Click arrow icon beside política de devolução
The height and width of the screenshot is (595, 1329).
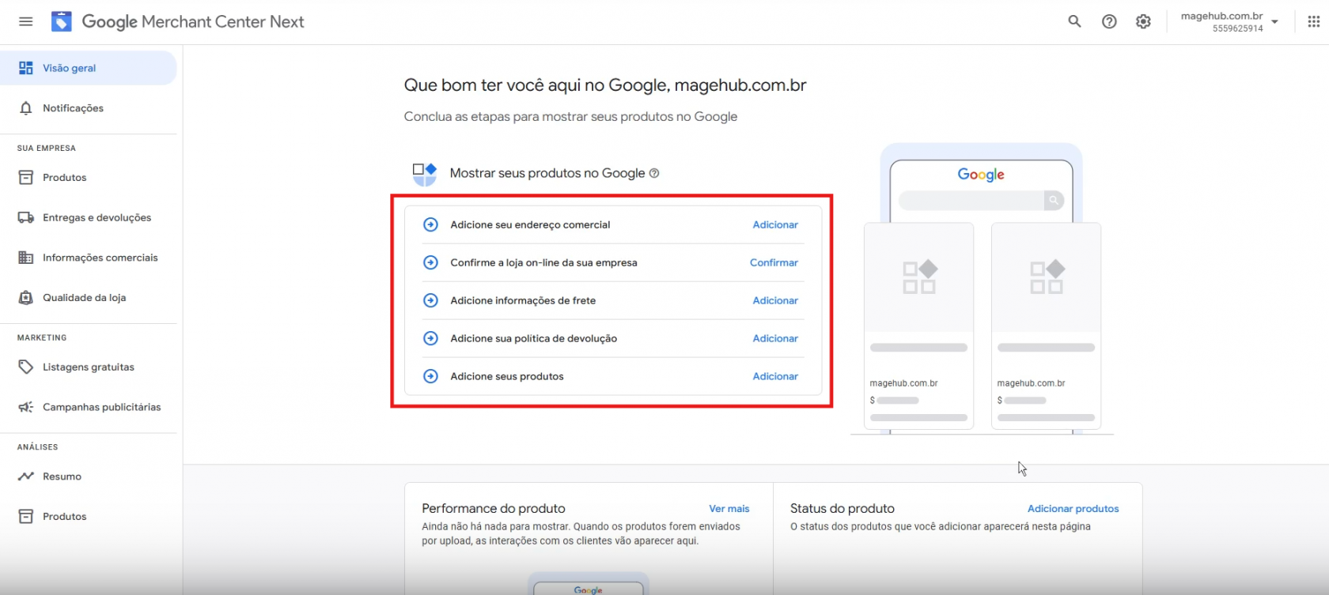click(x=430, y=339)
